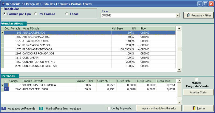The image size is (215, 113).
Task: Click the VOLUME BASE DA FORMULA row
Action: click(x=90, y=85)
